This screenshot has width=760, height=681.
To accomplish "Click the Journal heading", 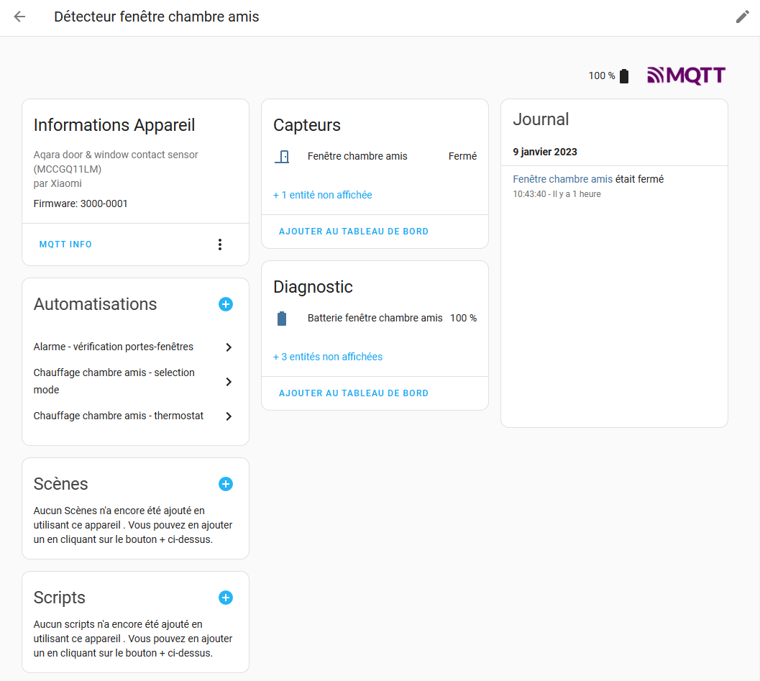I will point(541,119).
